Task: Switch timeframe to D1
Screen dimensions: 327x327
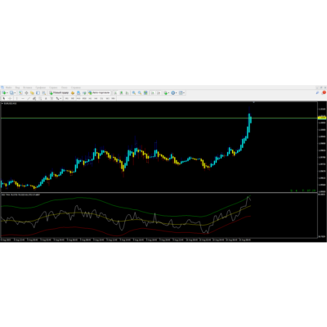Action: [x=101, y=98]
